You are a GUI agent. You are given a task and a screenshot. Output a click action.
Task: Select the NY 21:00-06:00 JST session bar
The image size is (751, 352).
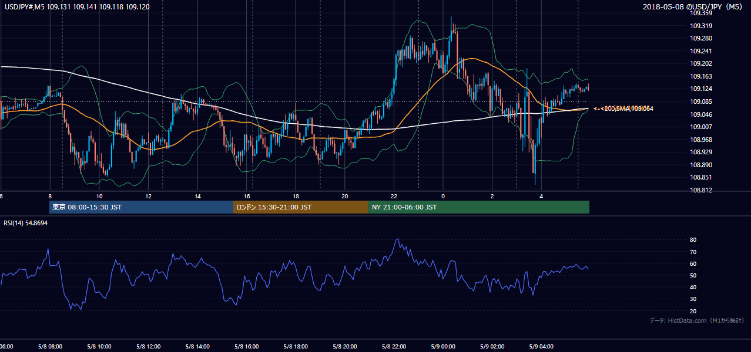479,207
